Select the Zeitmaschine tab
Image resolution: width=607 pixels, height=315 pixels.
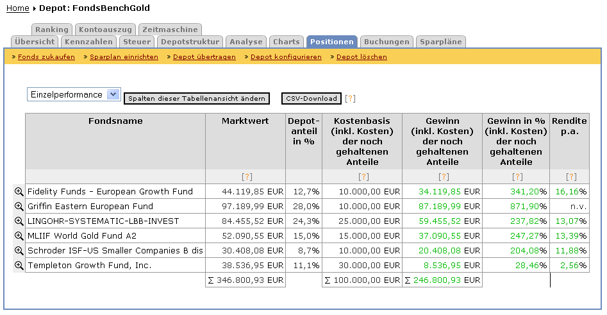[x=170, y=30]
